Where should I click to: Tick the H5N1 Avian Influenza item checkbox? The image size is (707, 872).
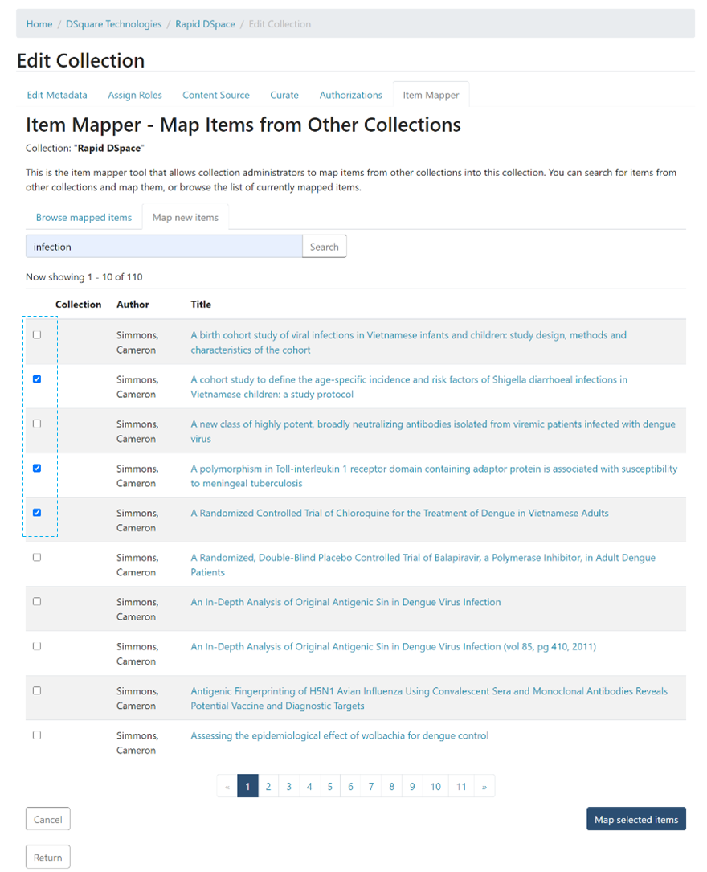tap(37, 690)
